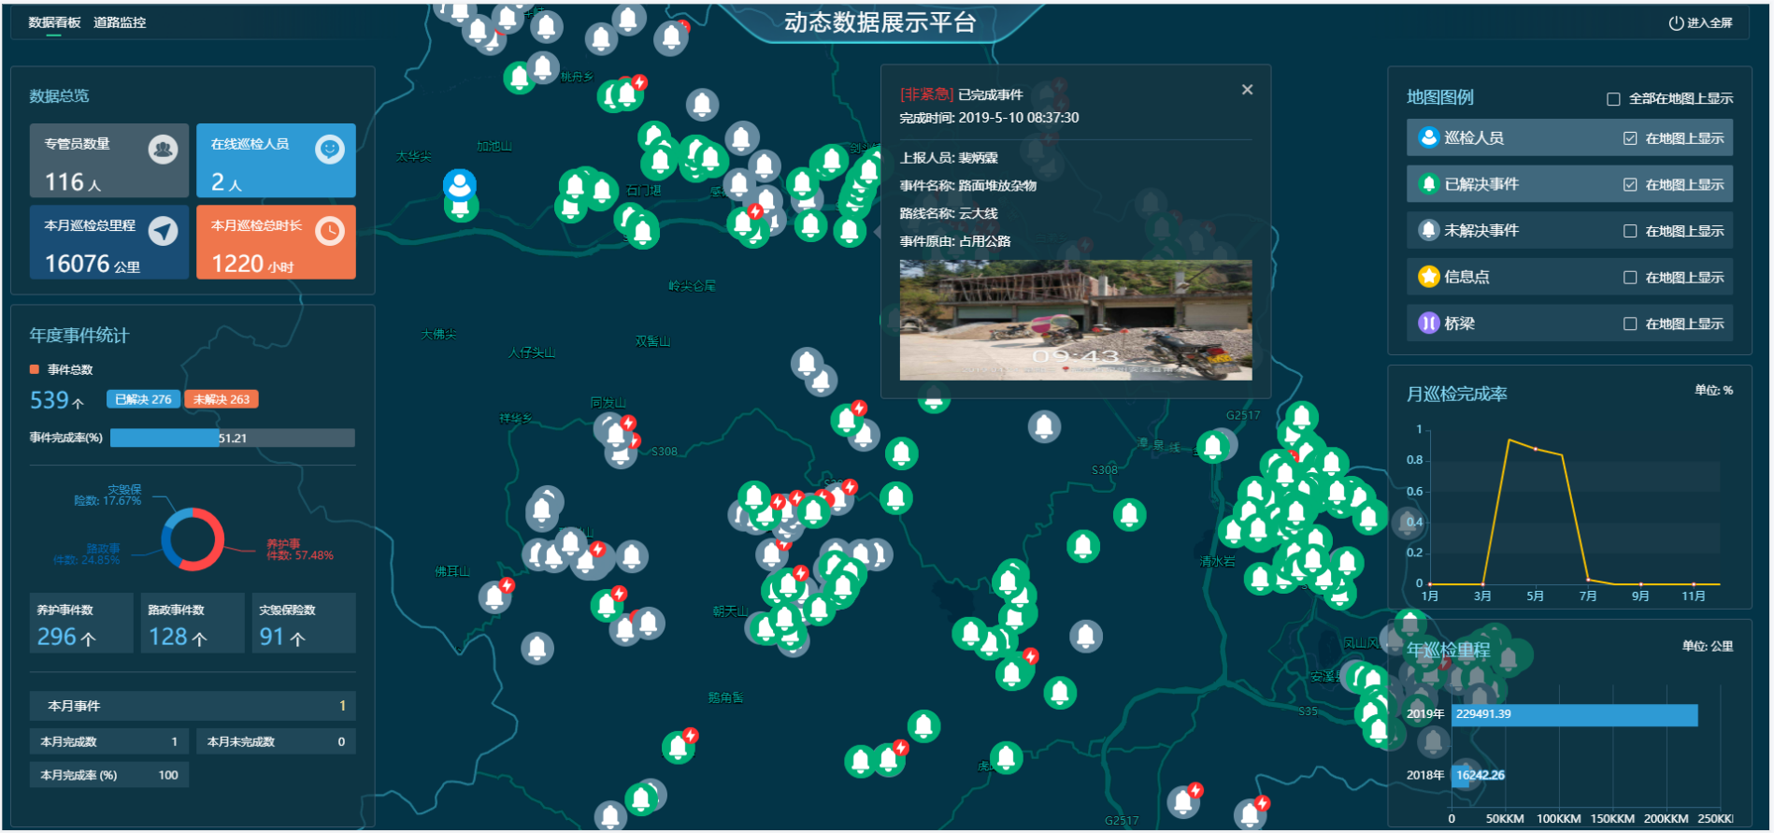The image size is (1774, 833).
Task: Check map display for 未解决事件
Action: (1630, 231)
